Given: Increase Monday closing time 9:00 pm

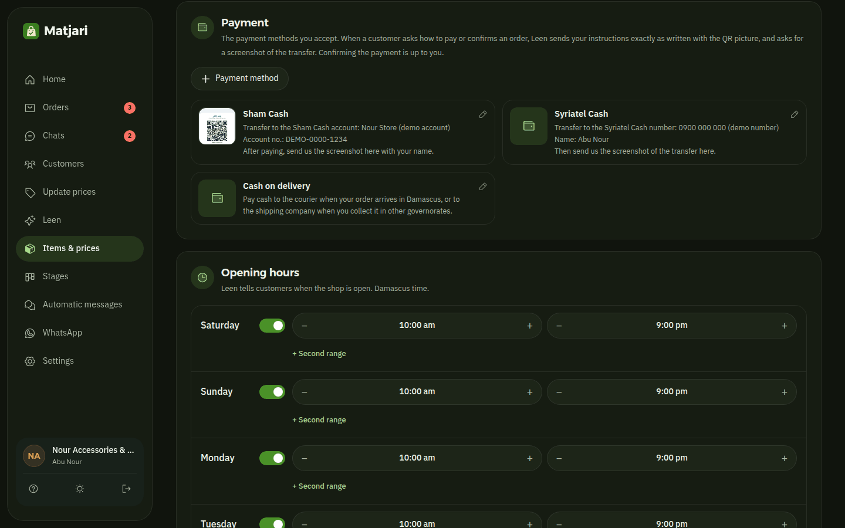Looking at the screenshot, I should pyautogui.click(x=785, y=458).
